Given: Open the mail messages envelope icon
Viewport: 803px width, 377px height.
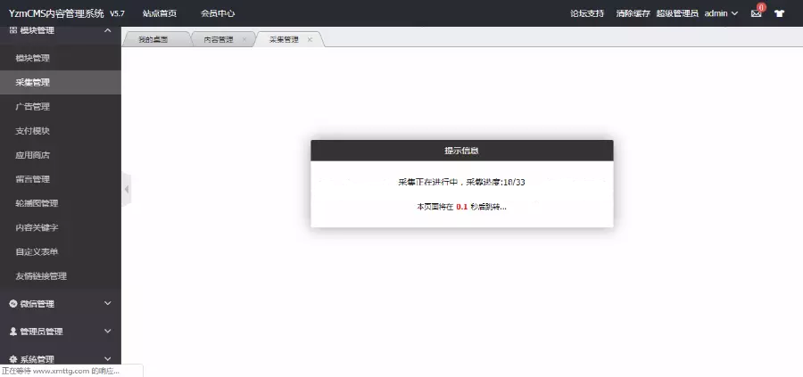Looking at the screenshot, I should click(x=756, y=13).
